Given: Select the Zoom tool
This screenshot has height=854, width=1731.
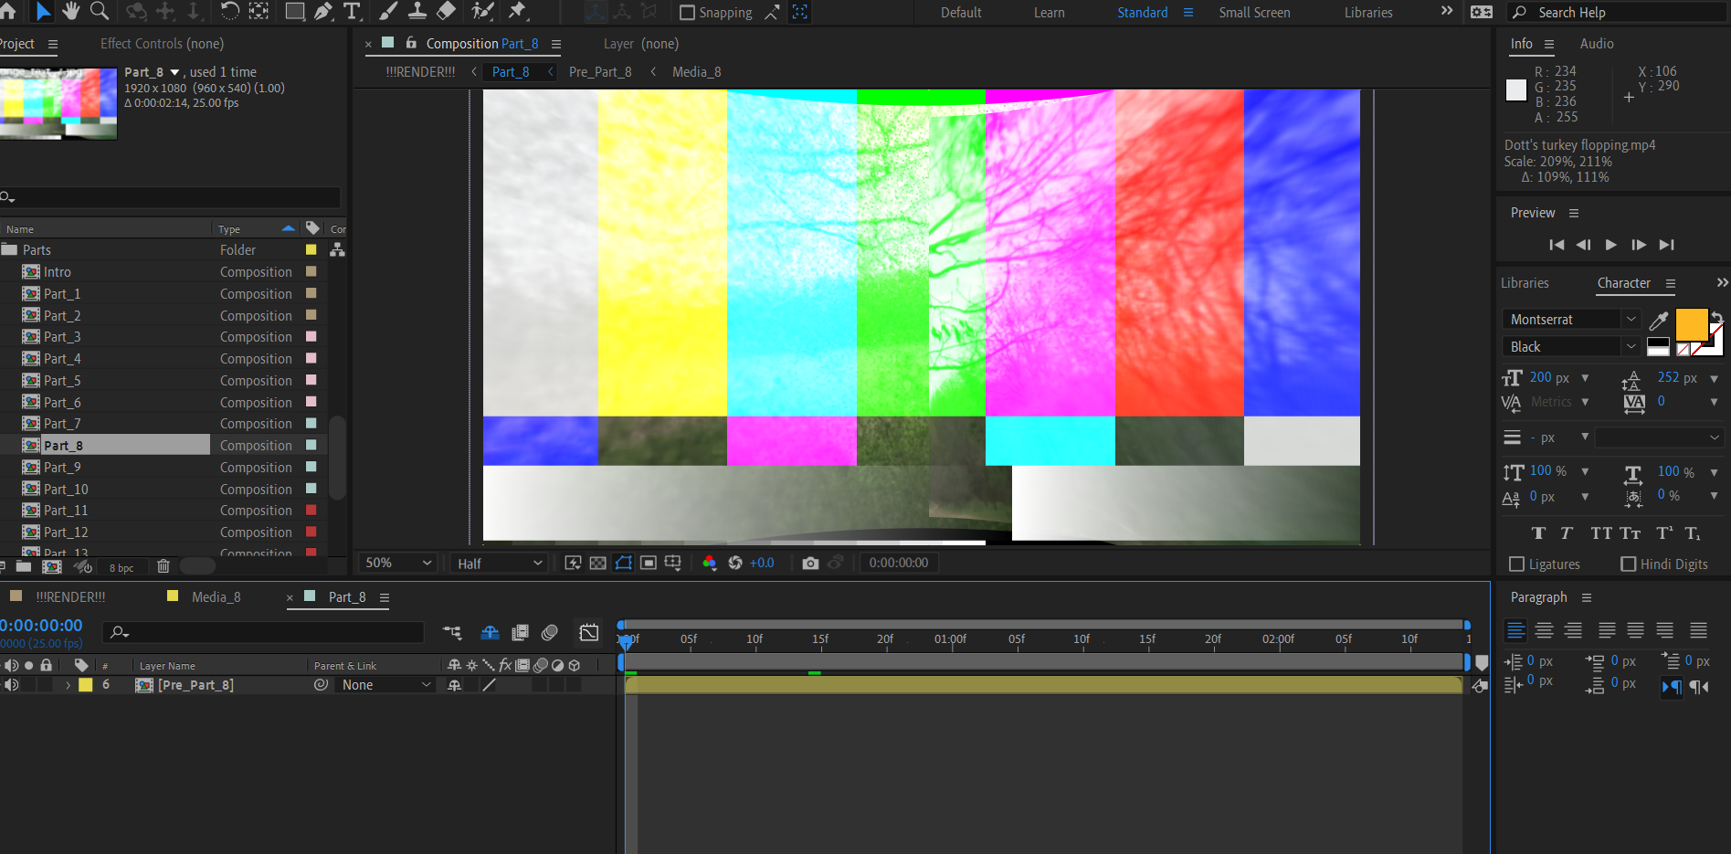Looking at the screenshot, I should tap(100, 12).
